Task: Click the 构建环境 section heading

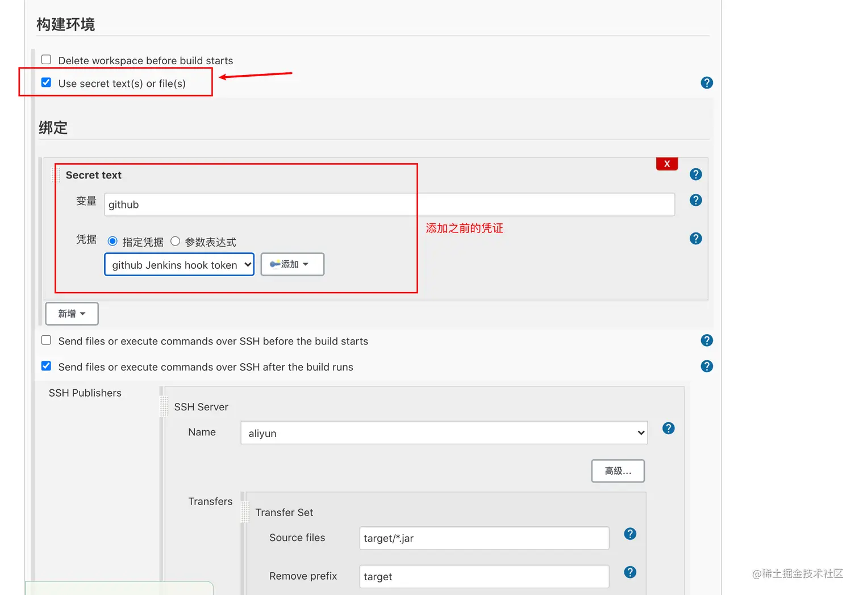Action: click(x=66, y=24)
